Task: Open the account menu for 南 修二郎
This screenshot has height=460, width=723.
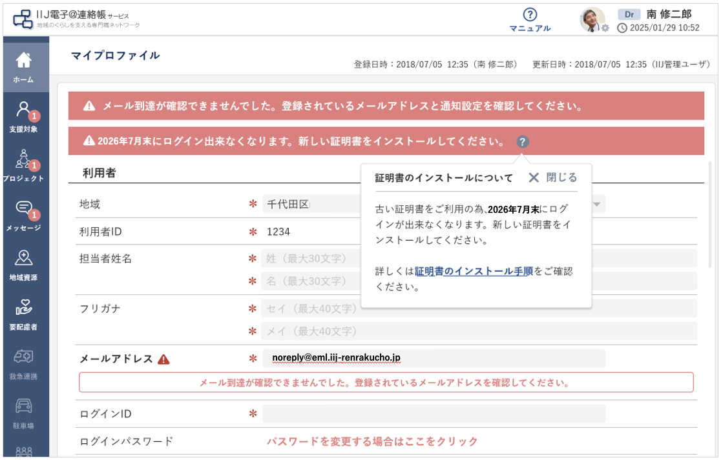Action: tap(669, 15)
